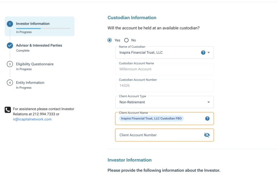Click the step 3 Eligibility Questionnaire number icon
Image resolution: width=278 pixels, height=178 pixels.
click(x=10, y=64)
